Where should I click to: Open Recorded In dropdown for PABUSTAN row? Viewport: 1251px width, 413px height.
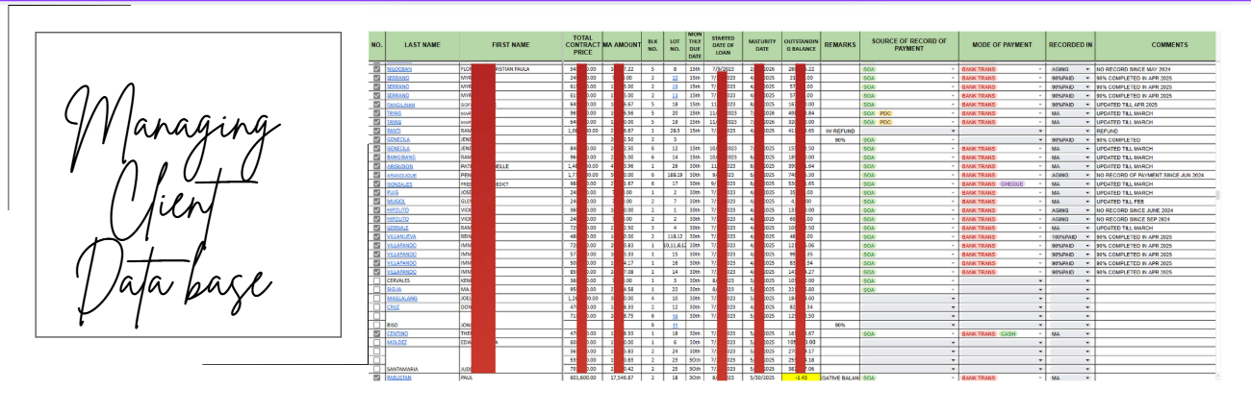(x=1088, y=378)
